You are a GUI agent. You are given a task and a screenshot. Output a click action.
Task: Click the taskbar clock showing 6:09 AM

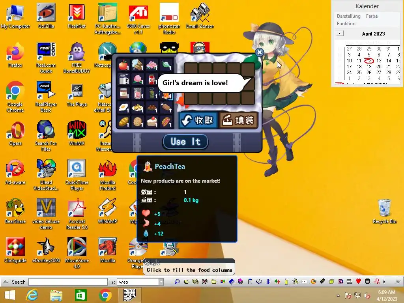tap(387, 296)
